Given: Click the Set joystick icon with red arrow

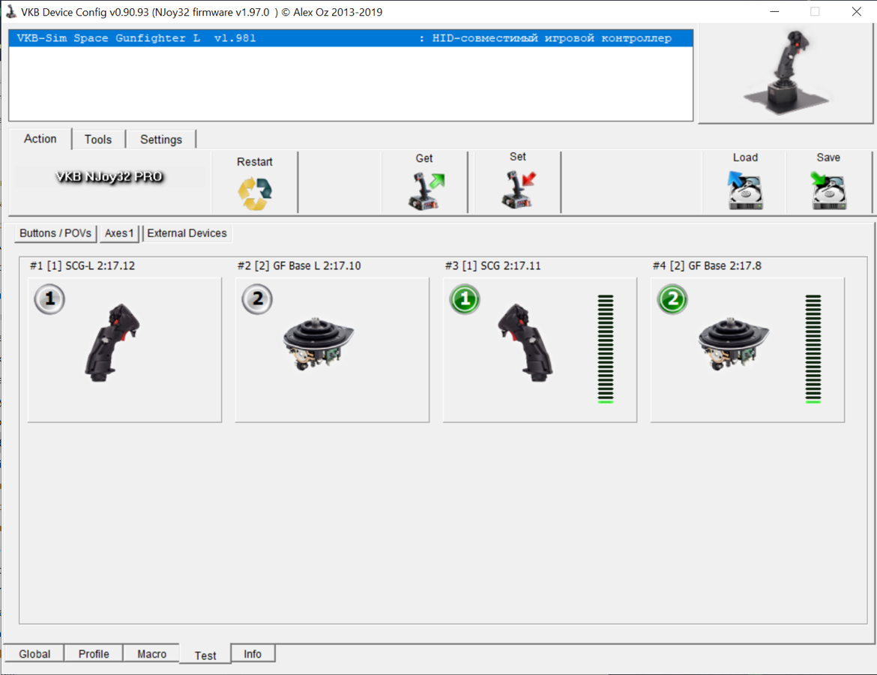Looking at the screenshot, I should (x=518, y=190).
